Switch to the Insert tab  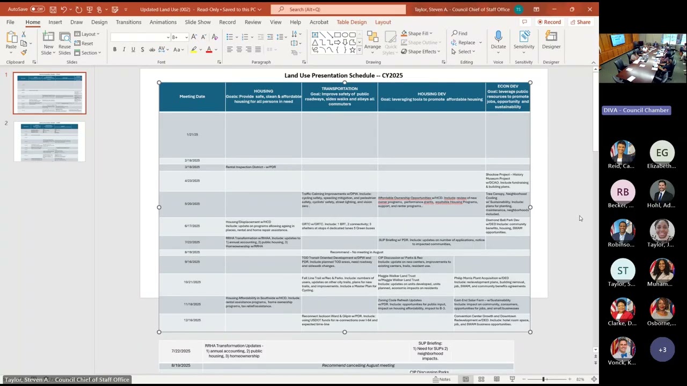click(55, 22)
